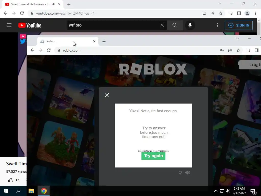The height and width of the screenshot is (196, 261).
Task: Share the YouTube page from address bar
Action: pos(212,13)
